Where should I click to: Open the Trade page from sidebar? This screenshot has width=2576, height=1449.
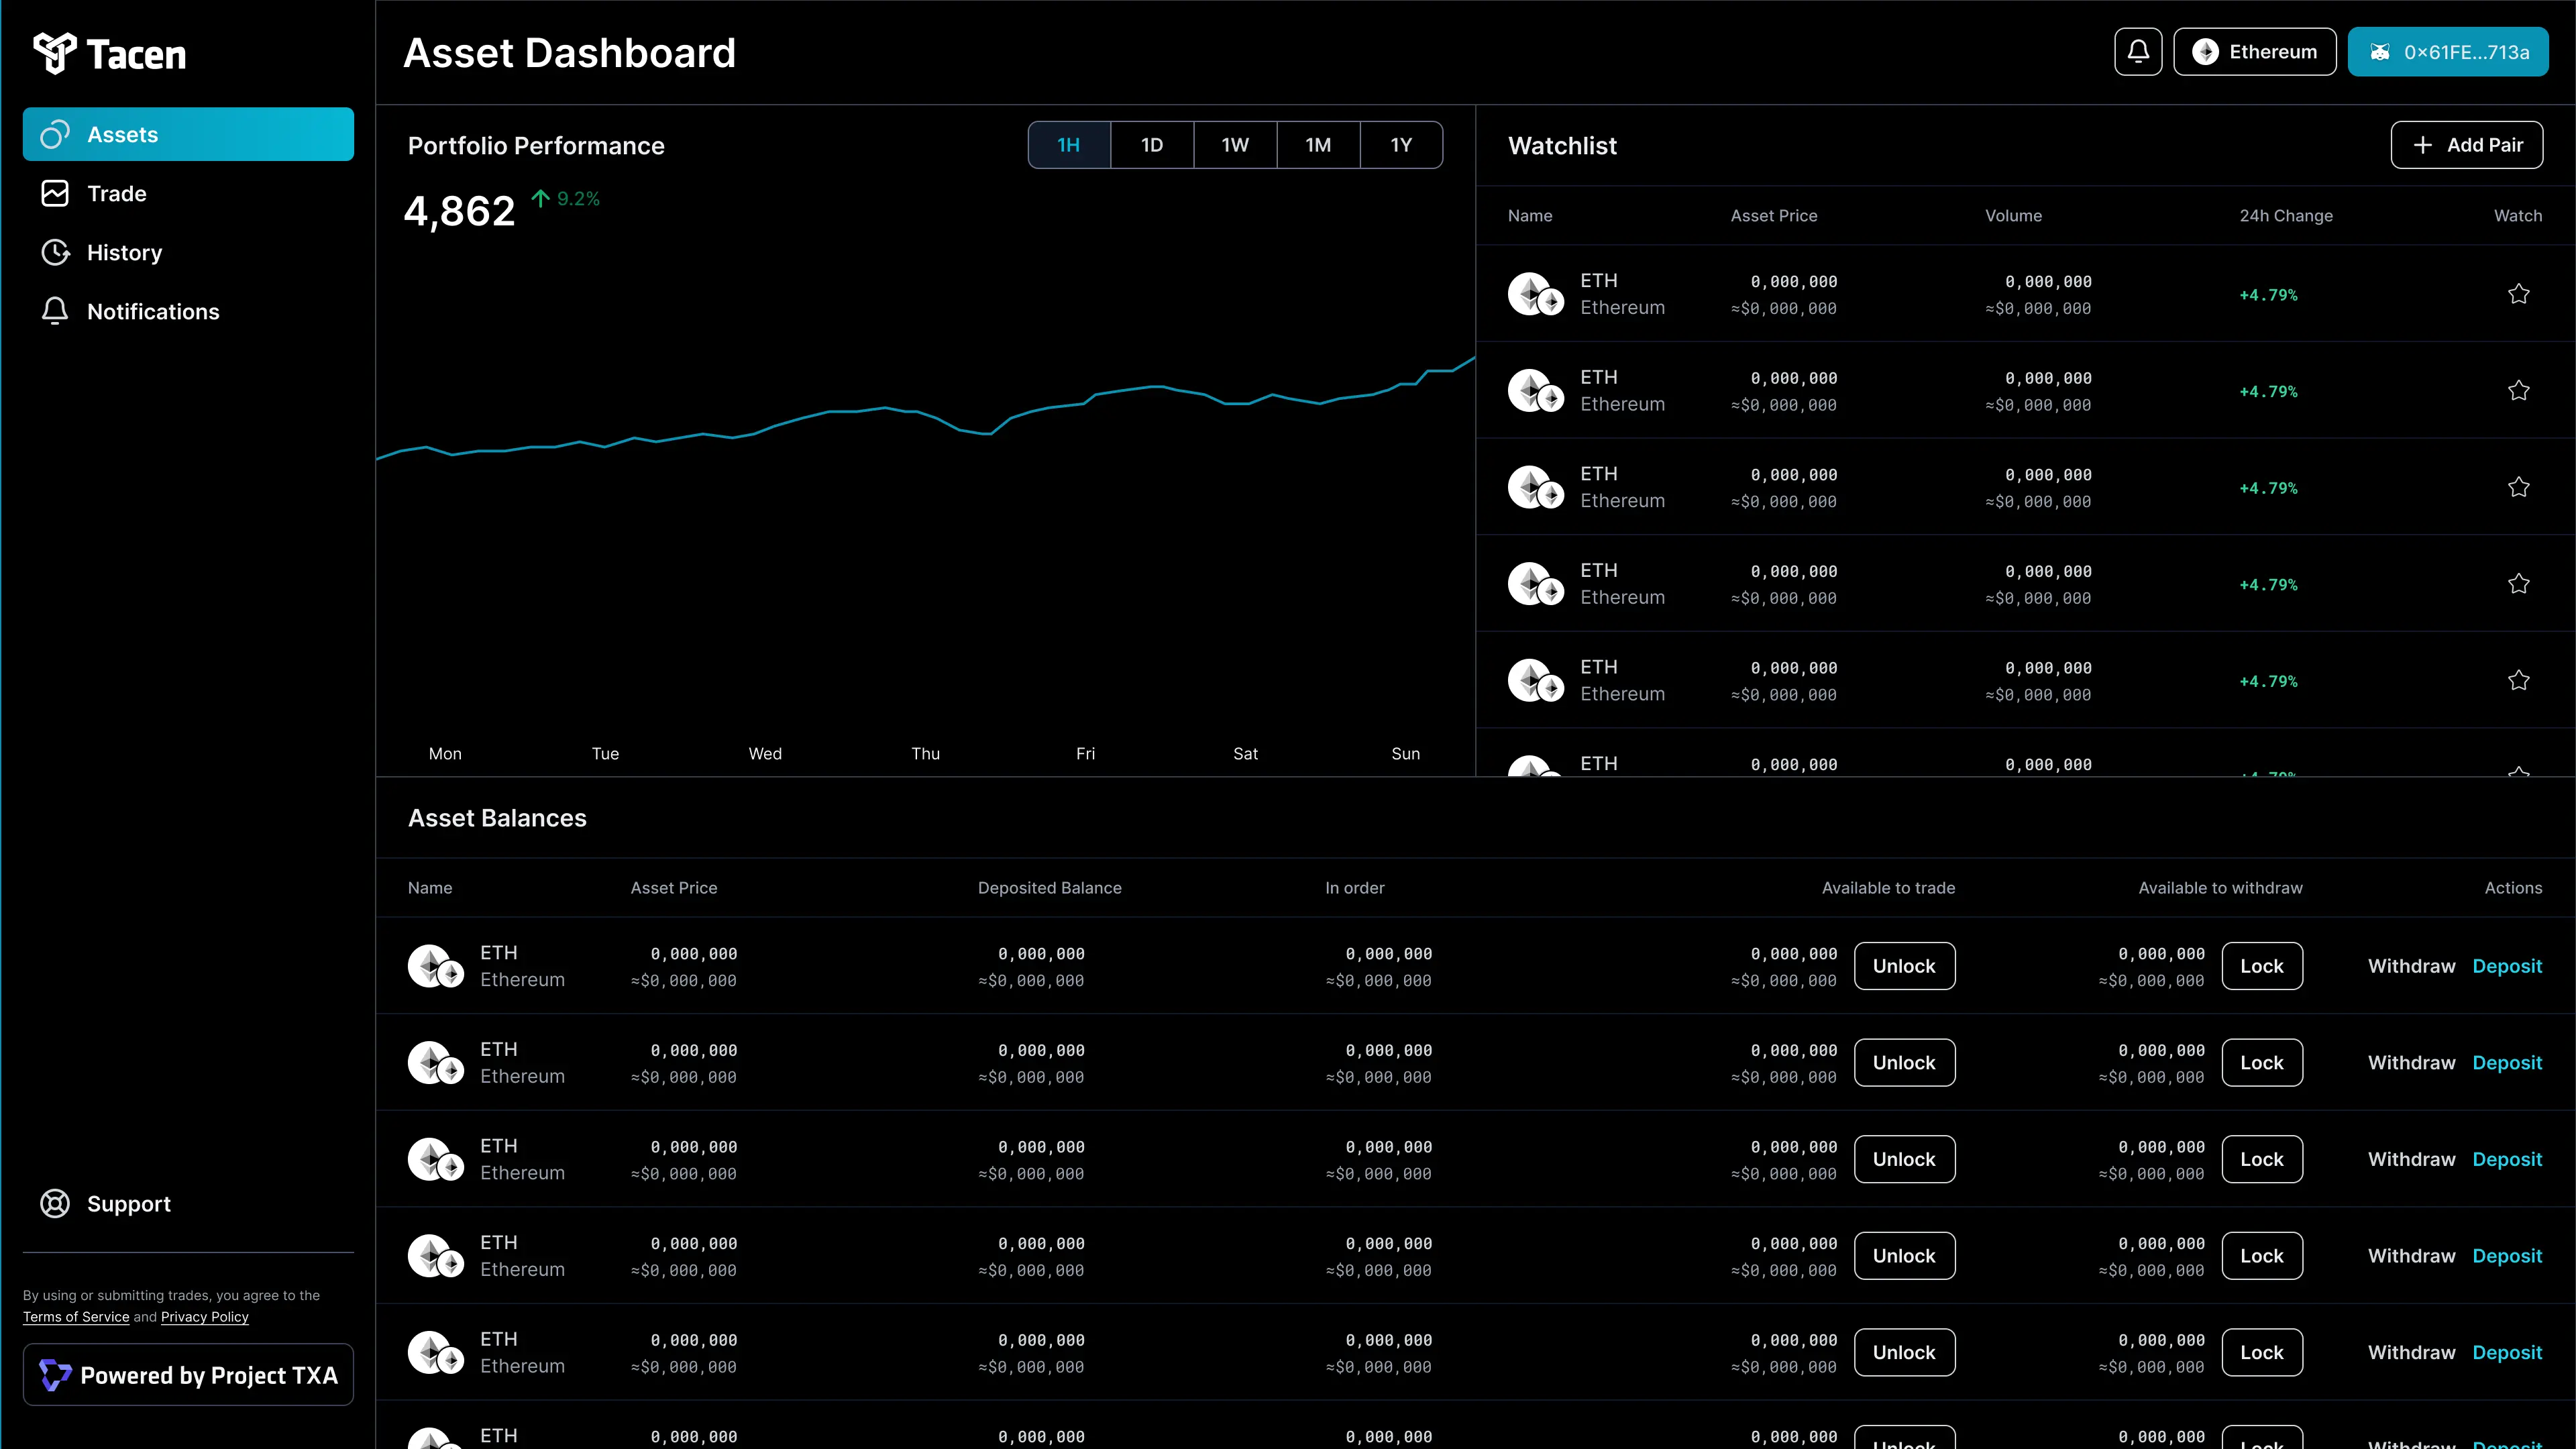click(x=116, y=193)
